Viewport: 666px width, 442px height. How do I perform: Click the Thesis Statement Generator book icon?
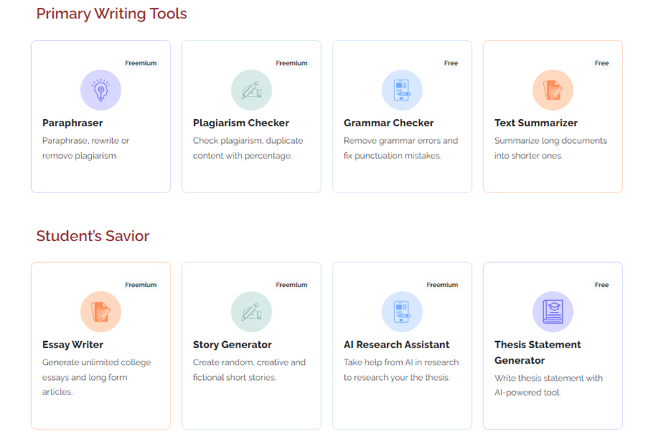click(553, 312)
